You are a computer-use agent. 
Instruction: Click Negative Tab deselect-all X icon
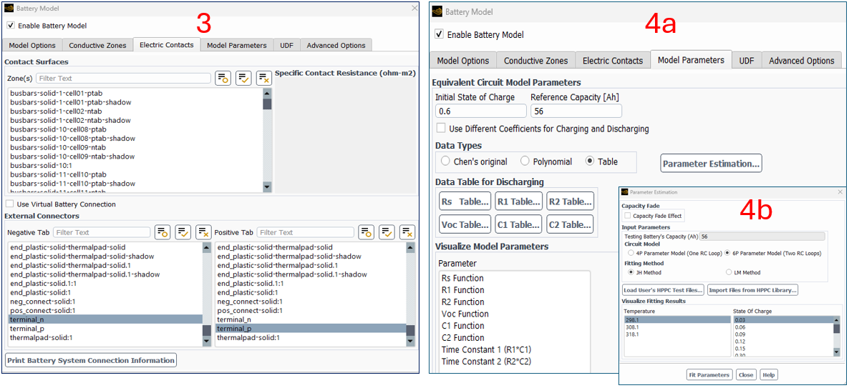(203, 232)
